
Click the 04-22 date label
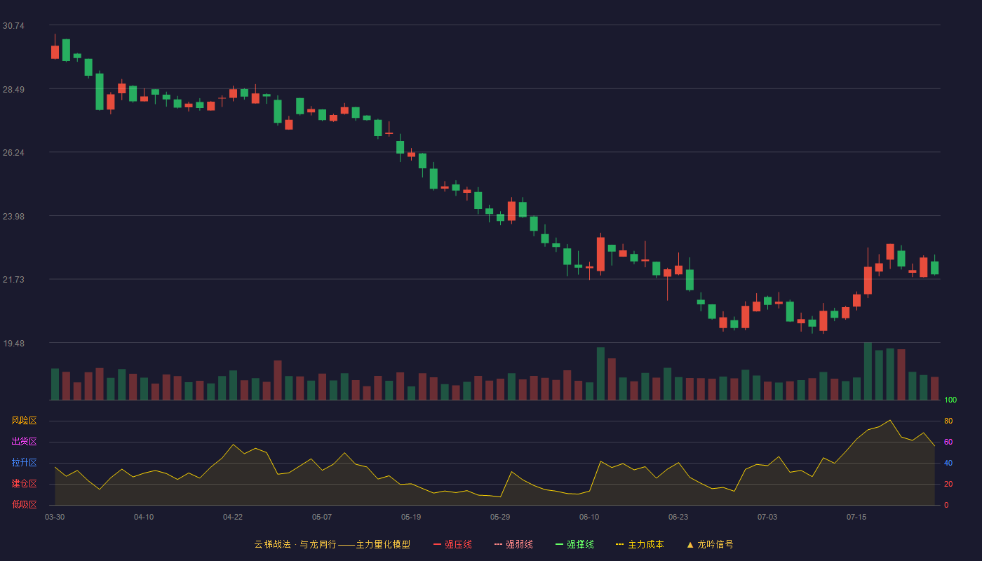tap(233, 517)
